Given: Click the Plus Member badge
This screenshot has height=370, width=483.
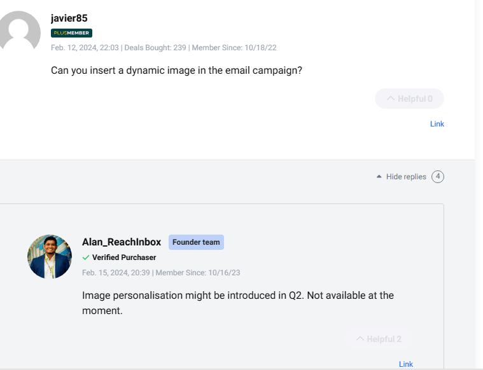Looking at the screenshot, I should [71, 33].
